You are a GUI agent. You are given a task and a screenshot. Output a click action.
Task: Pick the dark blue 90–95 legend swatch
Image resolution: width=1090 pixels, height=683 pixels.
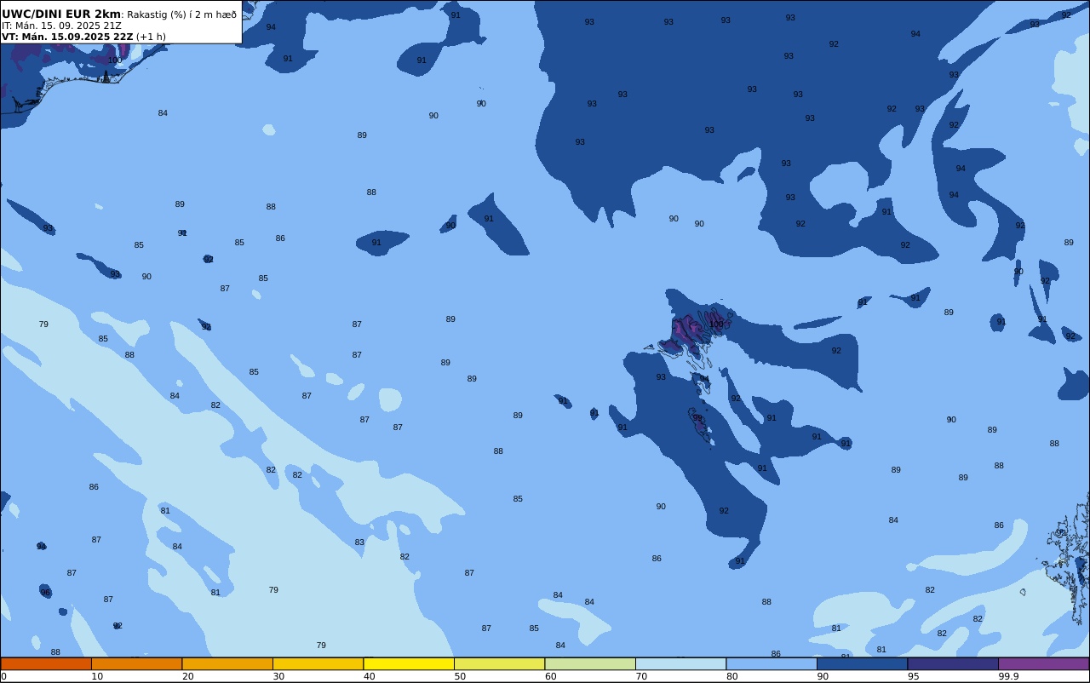click(x=862, y=663)
